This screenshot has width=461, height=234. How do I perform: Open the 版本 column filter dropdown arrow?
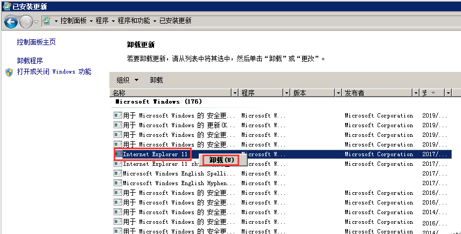click(x=339, y=93)
